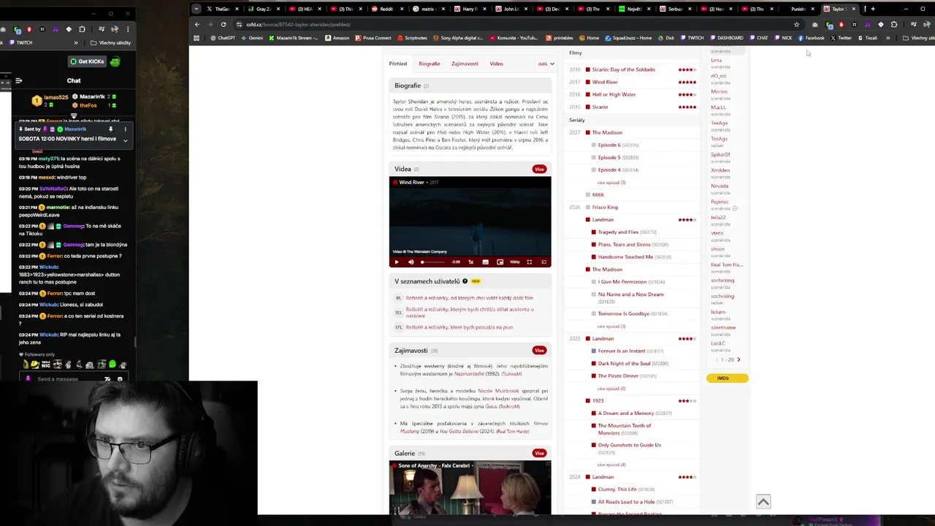Open pinned message options menu
The height and width of the screenshot is (526, 935).
coord(125,129)
